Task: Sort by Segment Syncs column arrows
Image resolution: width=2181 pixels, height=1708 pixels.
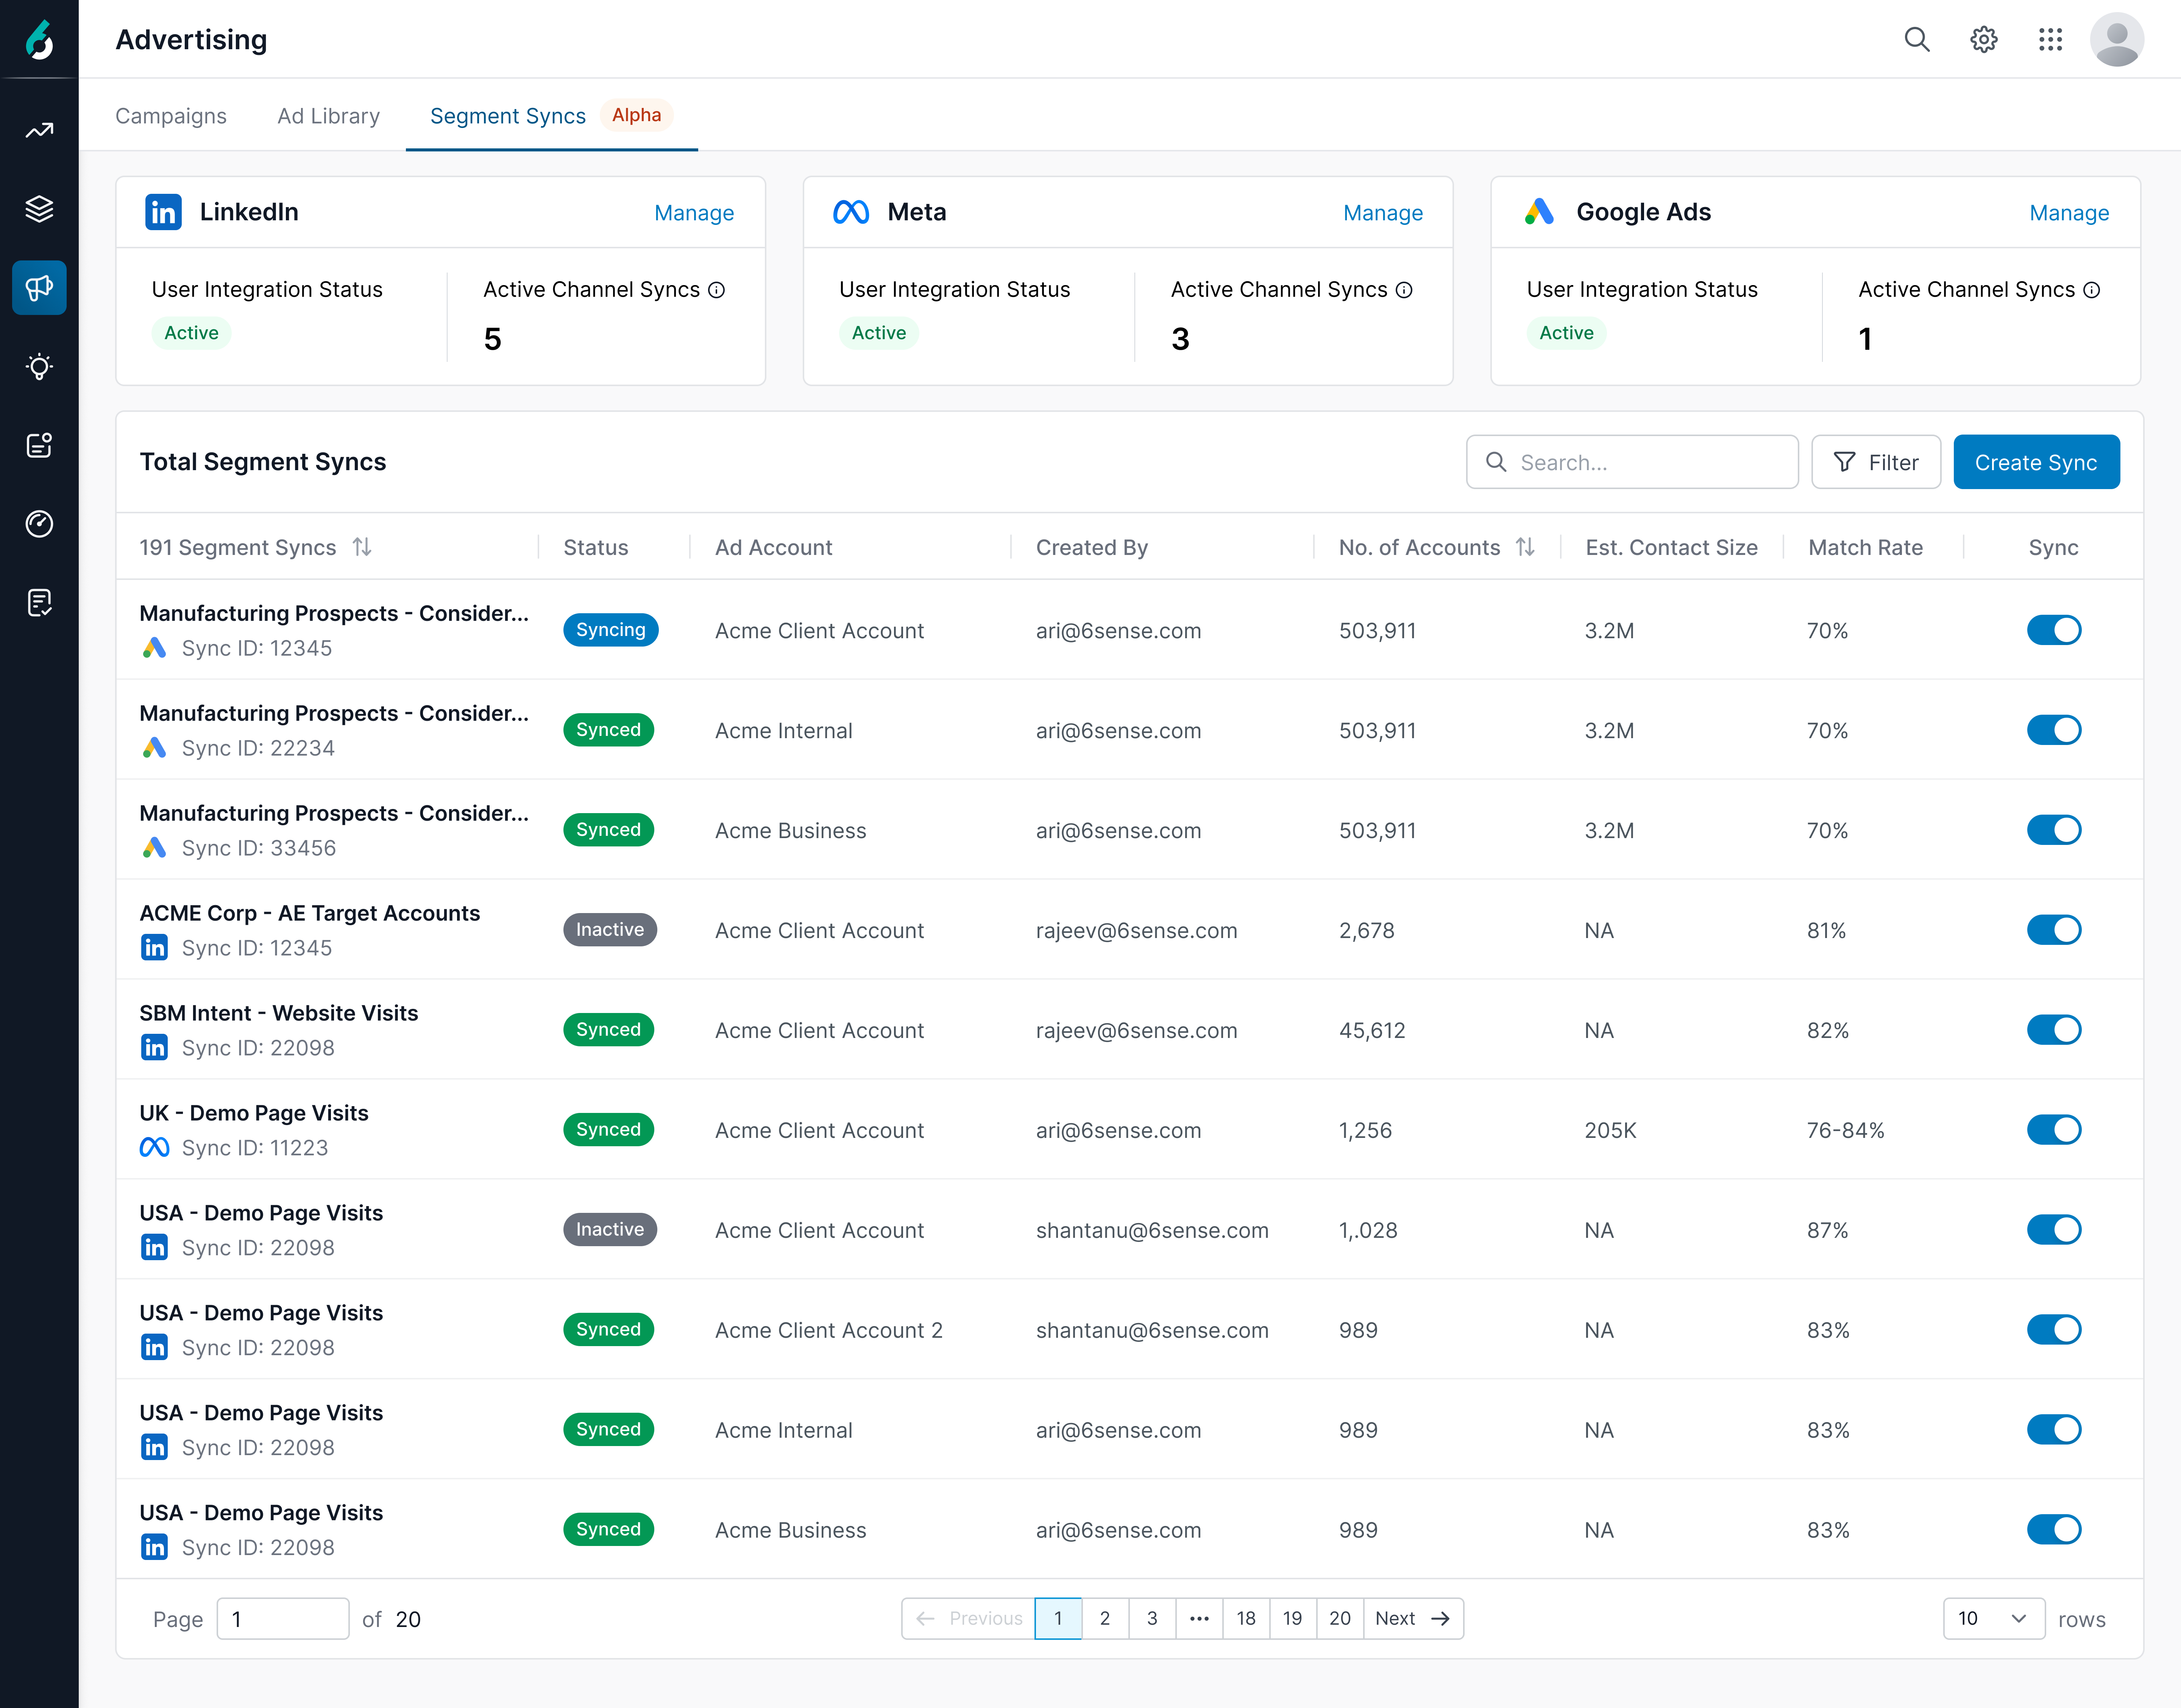Action: pyautogui.click(x=362, y=547)
